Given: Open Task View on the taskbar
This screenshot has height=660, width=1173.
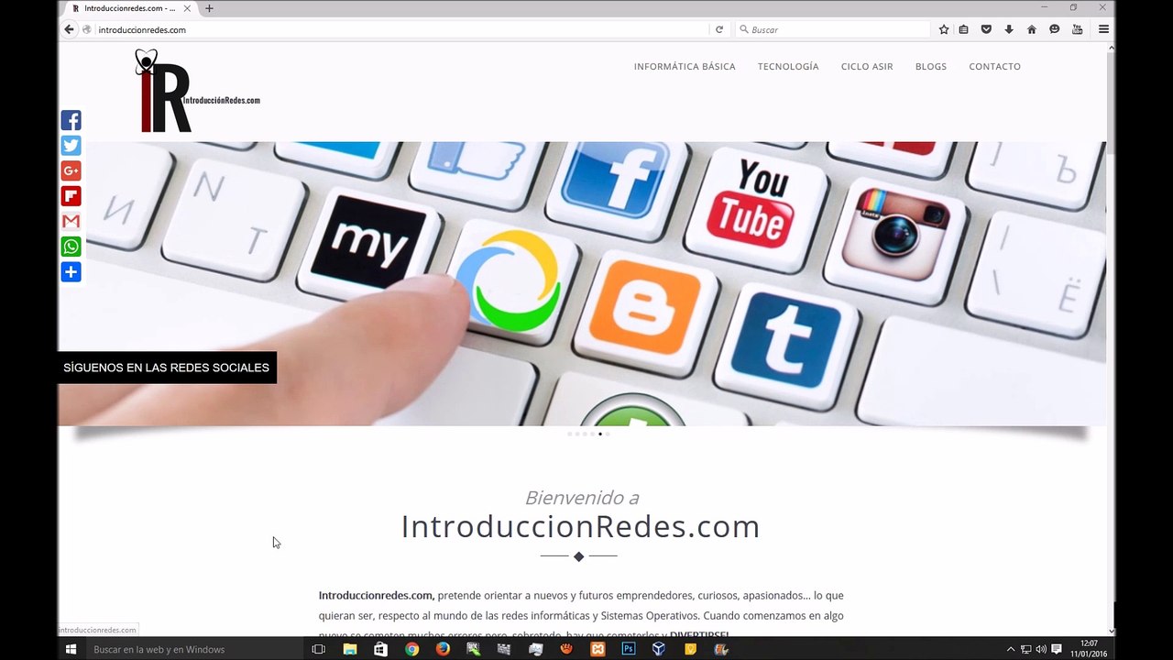Looking at the screenshot, I should (x=319, y=649).
